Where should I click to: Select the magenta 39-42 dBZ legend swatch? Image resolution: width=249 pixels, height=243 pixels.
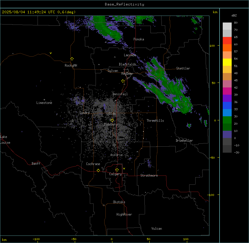[227, 91]
